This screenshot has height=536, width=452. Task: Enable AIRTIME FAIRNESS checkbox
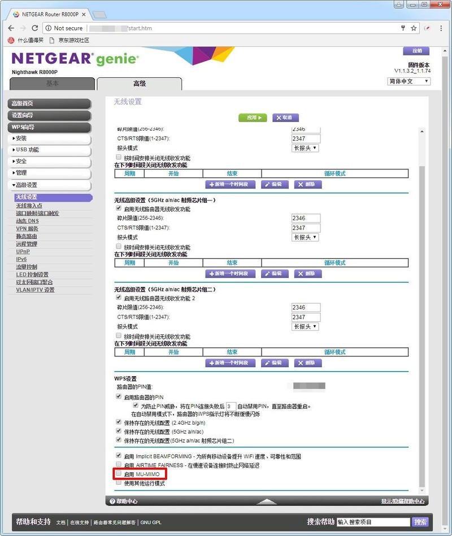tap(119, 464)
